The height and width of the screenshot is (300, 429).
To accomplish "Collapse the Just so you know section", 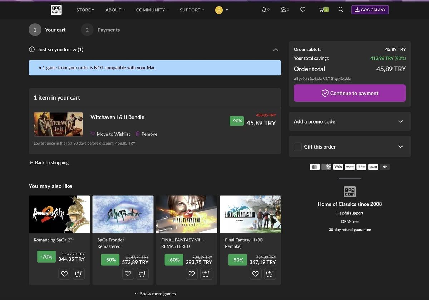I will click(x=276, y=49).
